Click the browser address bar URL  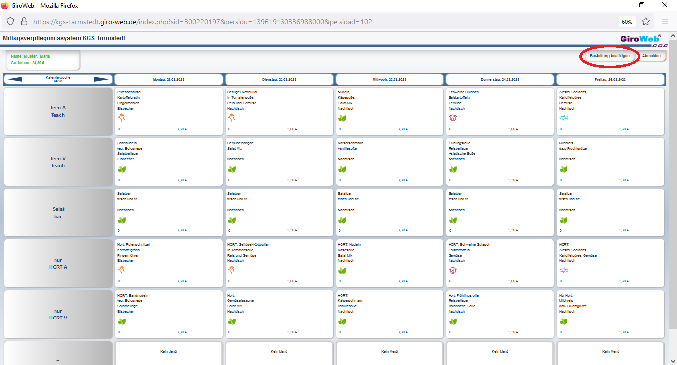point(203,22)
